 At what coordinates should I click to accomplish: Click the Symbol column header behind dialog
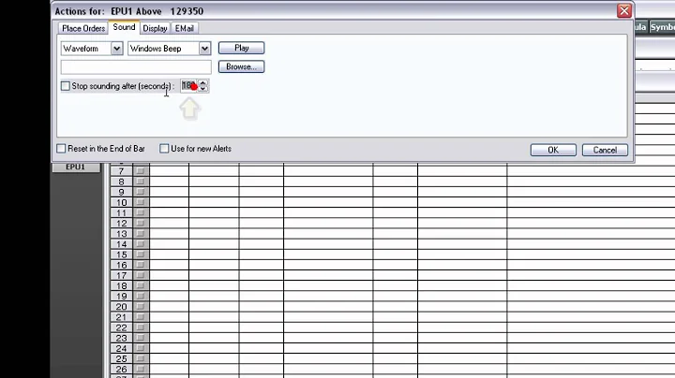click(662, 27)
